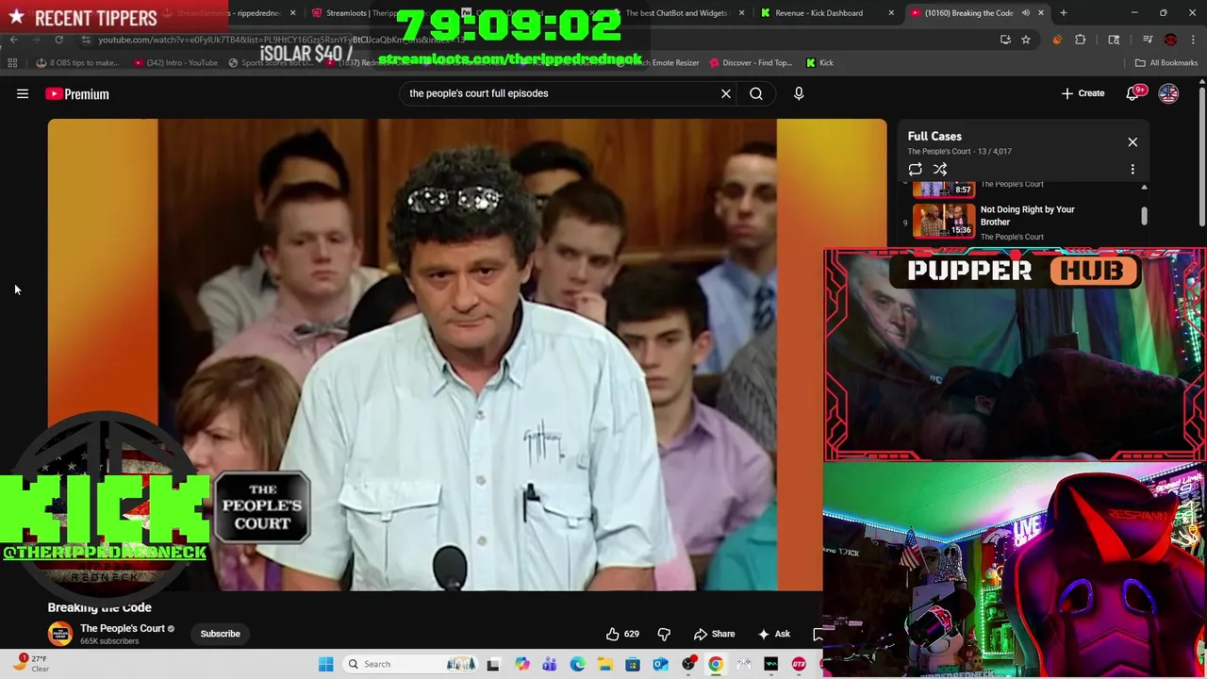
Task: Open Microsoft Teams from the taskbar
Action: tap(550, 664)
